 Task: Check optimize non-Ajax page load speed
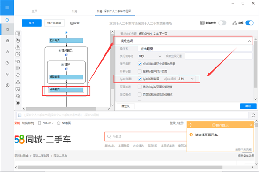(140, 87)
